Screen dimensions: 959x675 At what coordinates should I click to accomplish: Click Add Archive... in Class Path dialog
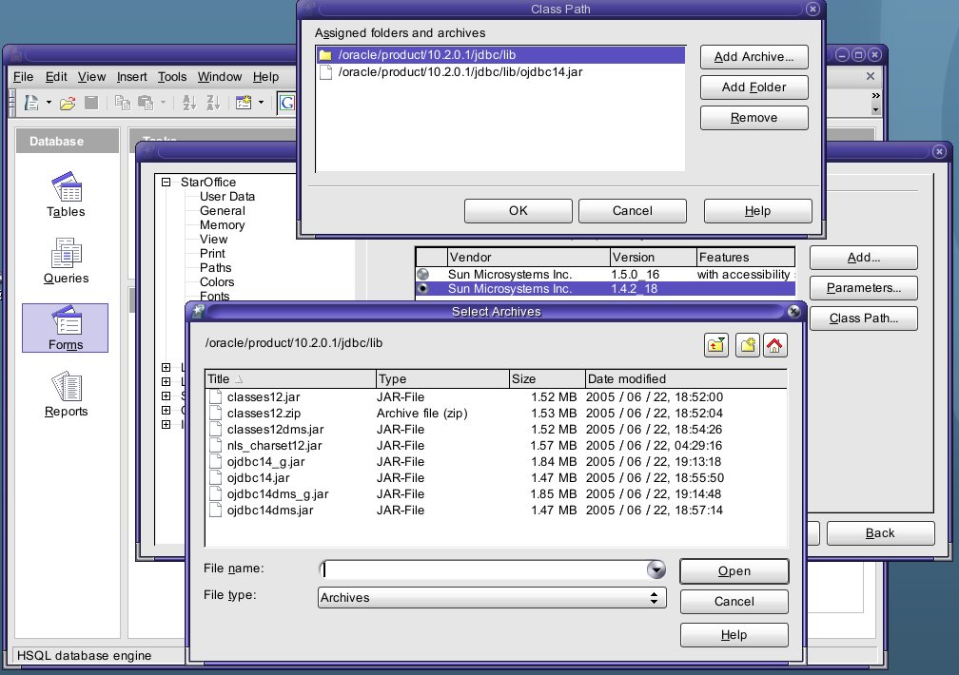pos(754,57)
